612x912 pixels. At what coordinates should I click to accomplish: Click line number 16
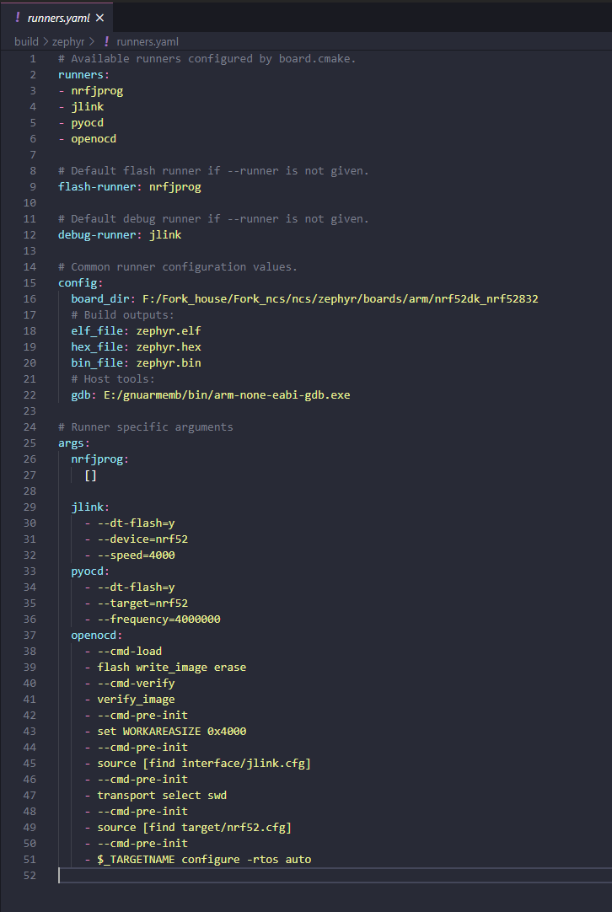[x=30, y=298]
